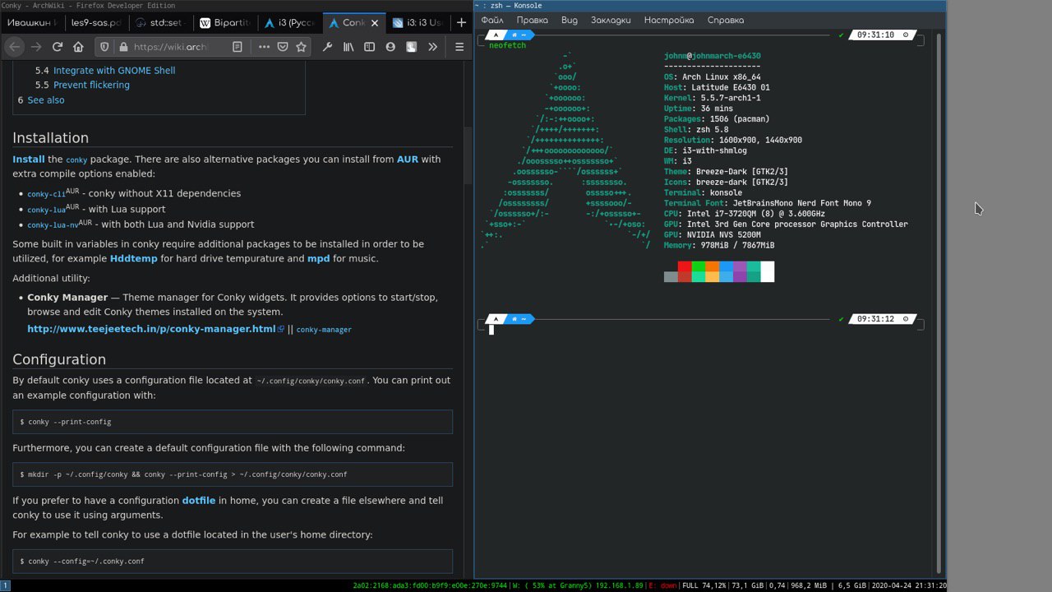Open Konsole Правка menu
This screenshot has height=592, width=1052.
tap(533, 20)
